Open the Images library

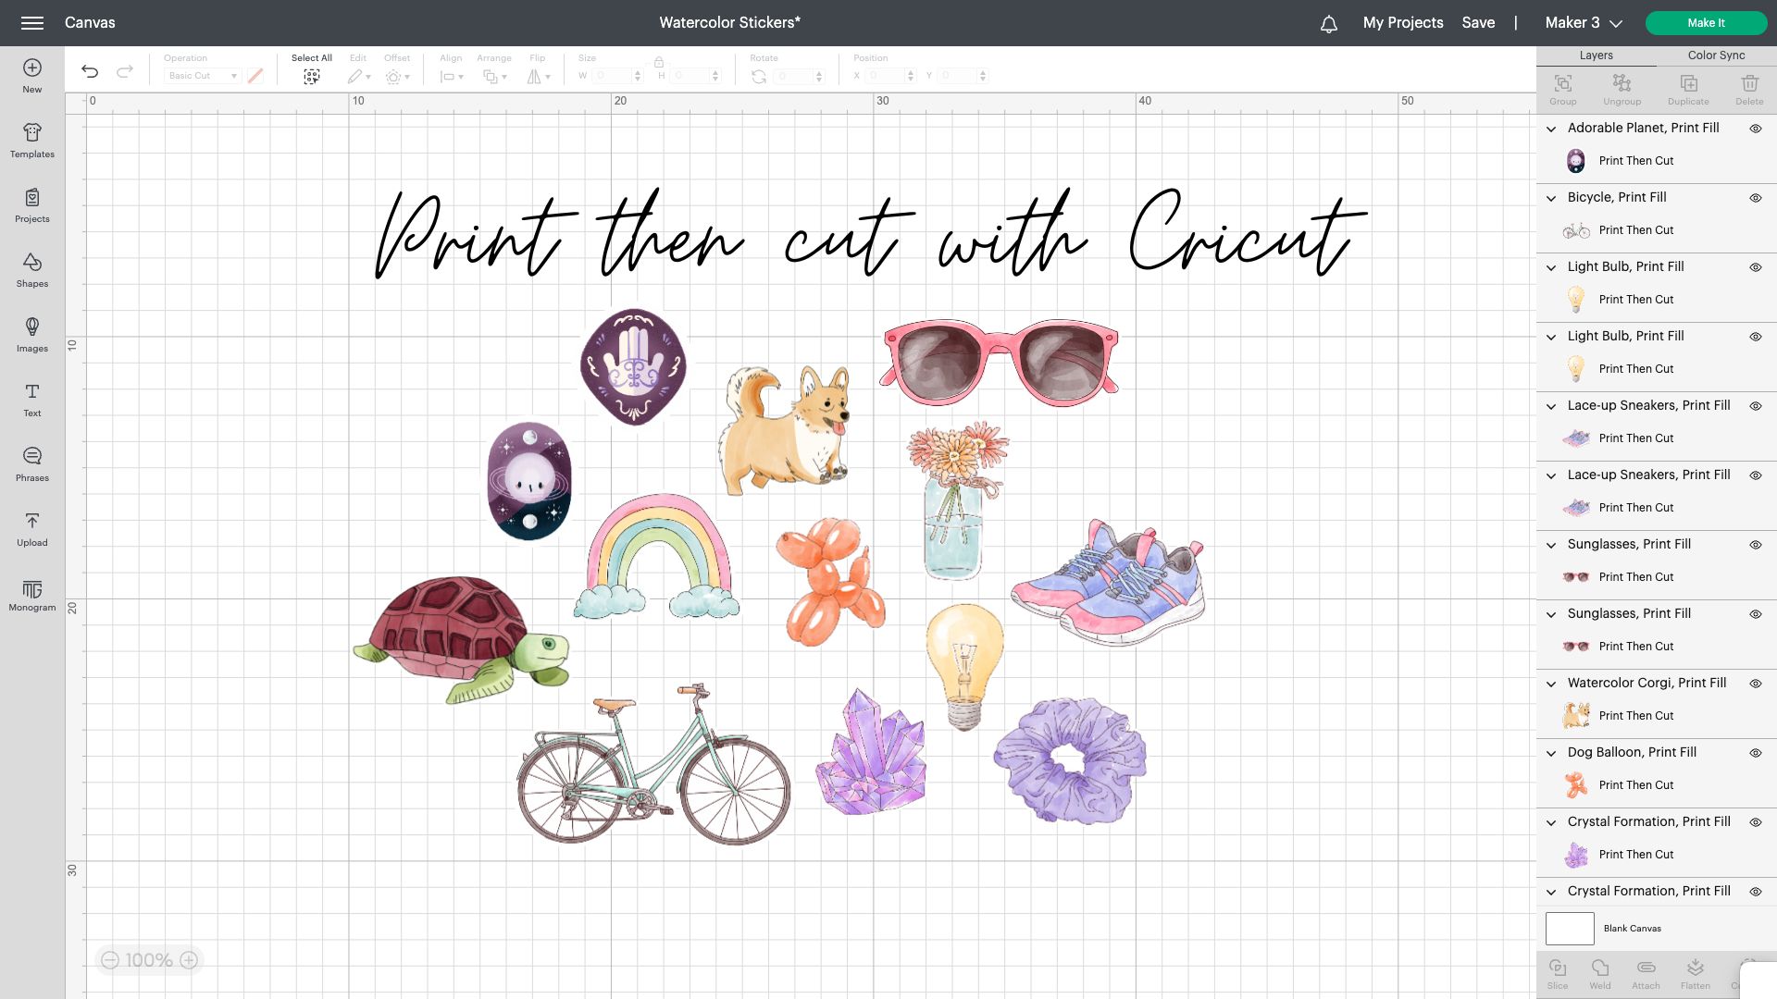click(x=32, y=335)
